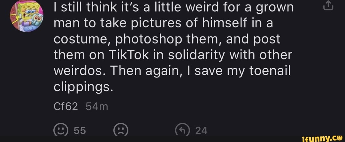
Task: View the 55 smiles count
Action: coord(80,130)
